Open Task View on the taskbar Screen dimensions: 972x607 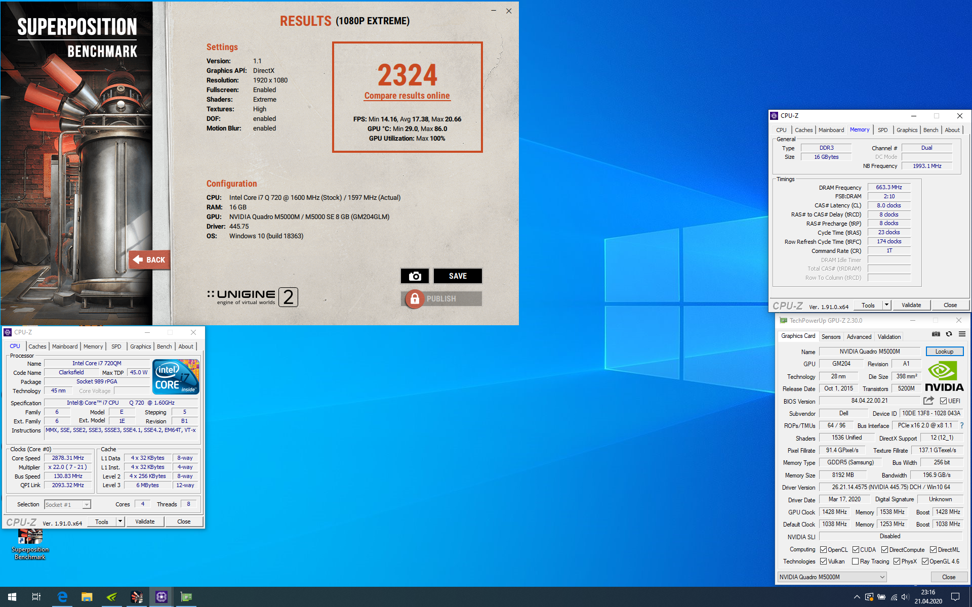[36, 597]
